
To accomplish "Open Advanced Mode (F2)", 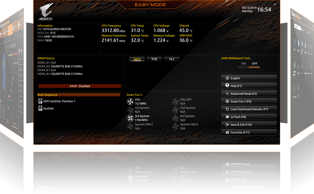I will [249, 94].
